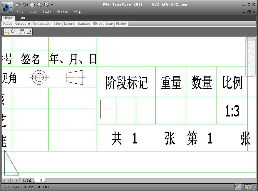Switch to the Model layout tab
Viewport: 258px width, 191px height.
pyautogui.click(x=27, y=180)
